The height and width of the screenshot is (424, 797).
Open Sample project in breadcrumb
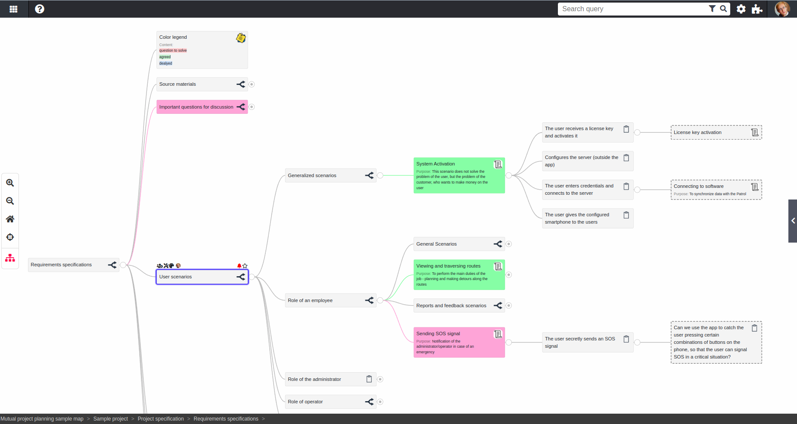pos(111,419)
